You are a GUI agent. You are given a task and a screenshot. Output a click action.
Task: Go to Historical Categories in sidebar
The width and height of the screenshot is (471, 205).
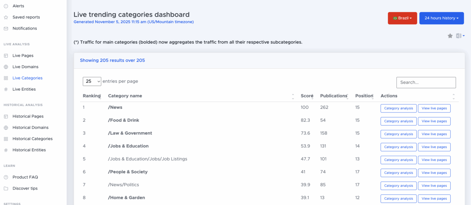pos(32,139)
